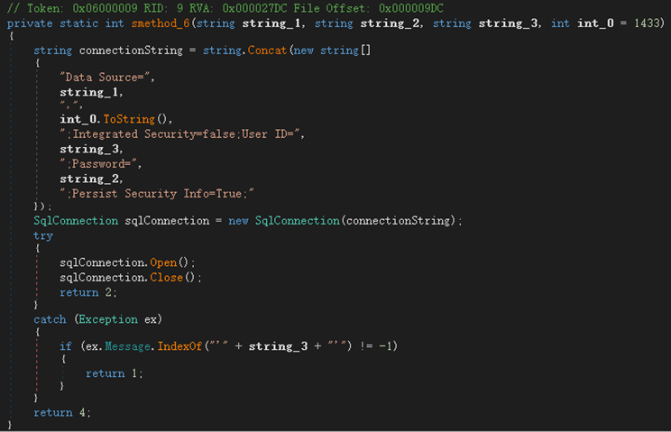Click the try keyword

(43, 235)
